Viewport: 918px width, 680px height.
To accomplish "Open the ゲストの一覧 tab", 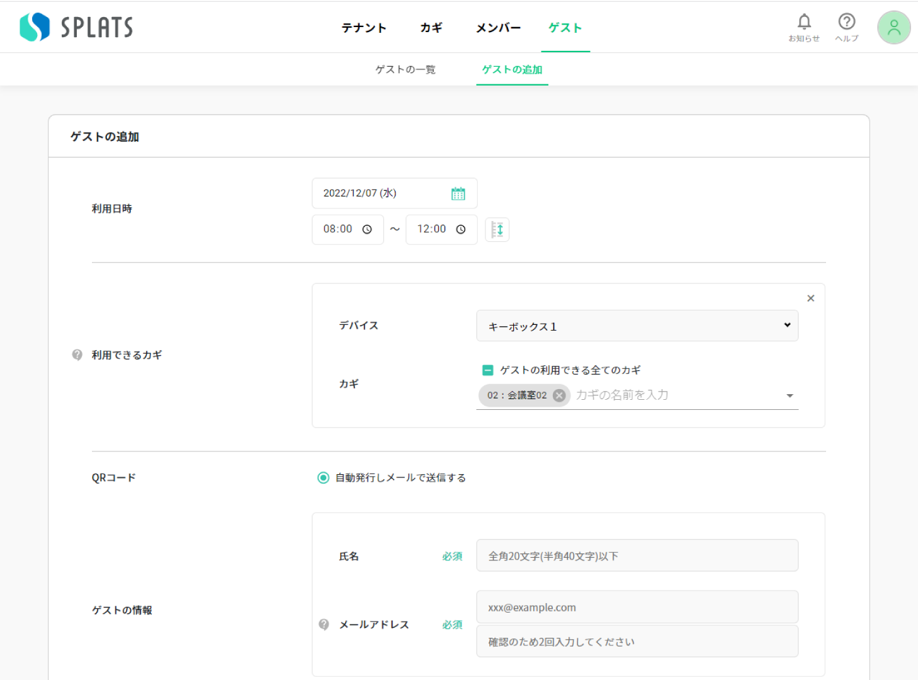I will (405, 69).
